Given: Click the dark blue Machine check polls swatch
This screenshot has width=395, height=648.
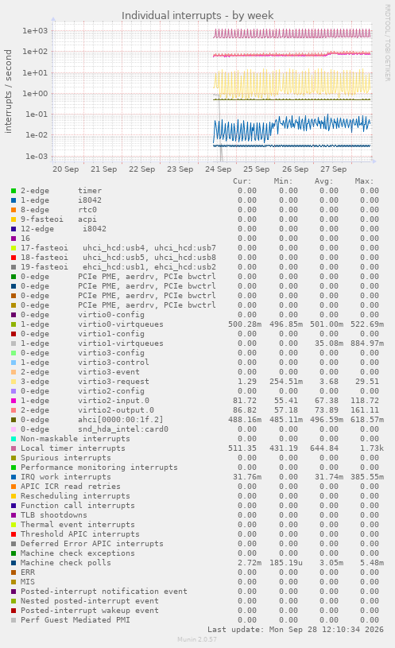Looking at the screenshot, I should click(x=14, y=563).
